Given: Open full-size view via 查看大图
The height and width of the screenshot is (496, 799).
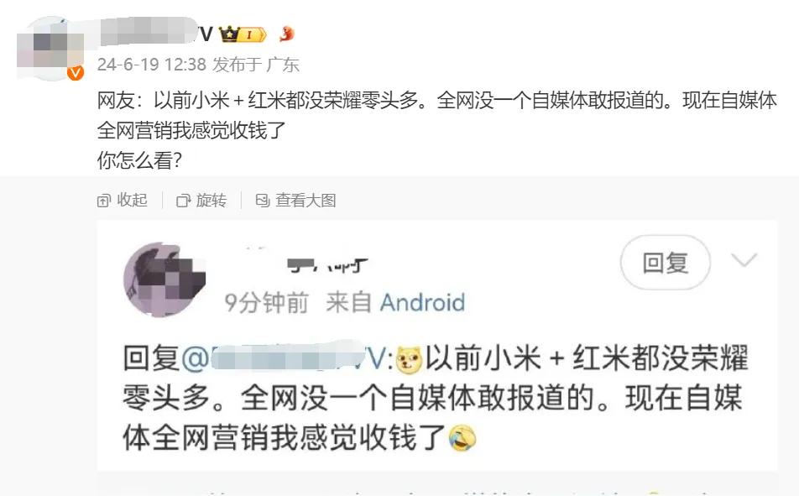Looking at the screenshot, I should (x=295, y=201).
